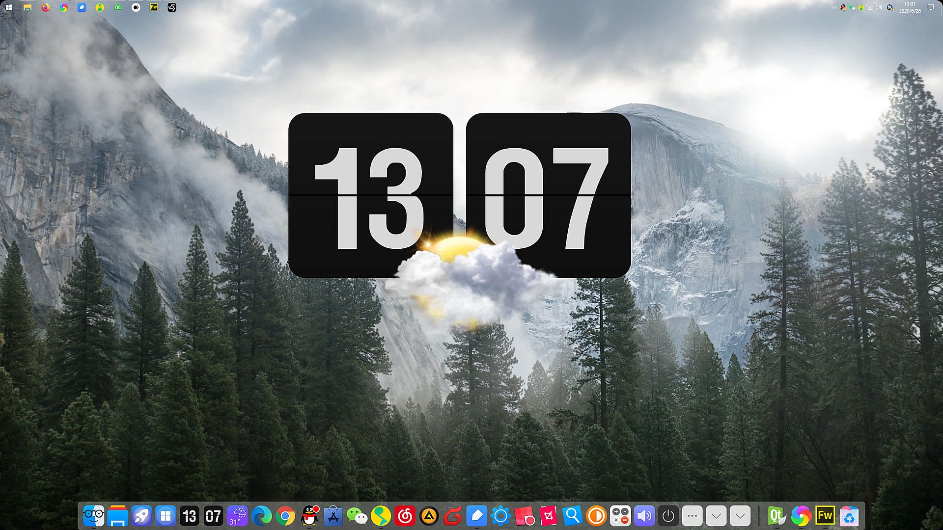Open Tencent QQ from the dock
943x530 pixels.
309,516
